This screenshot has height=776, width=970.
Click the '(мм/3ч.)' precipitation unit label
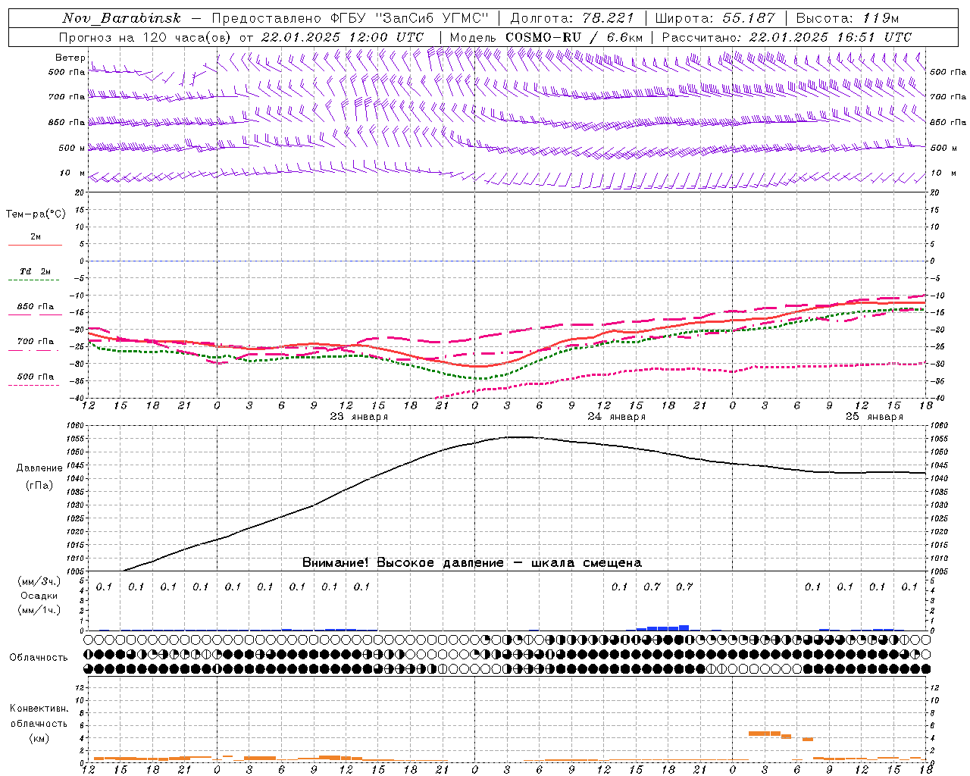[x=39, y=581]
